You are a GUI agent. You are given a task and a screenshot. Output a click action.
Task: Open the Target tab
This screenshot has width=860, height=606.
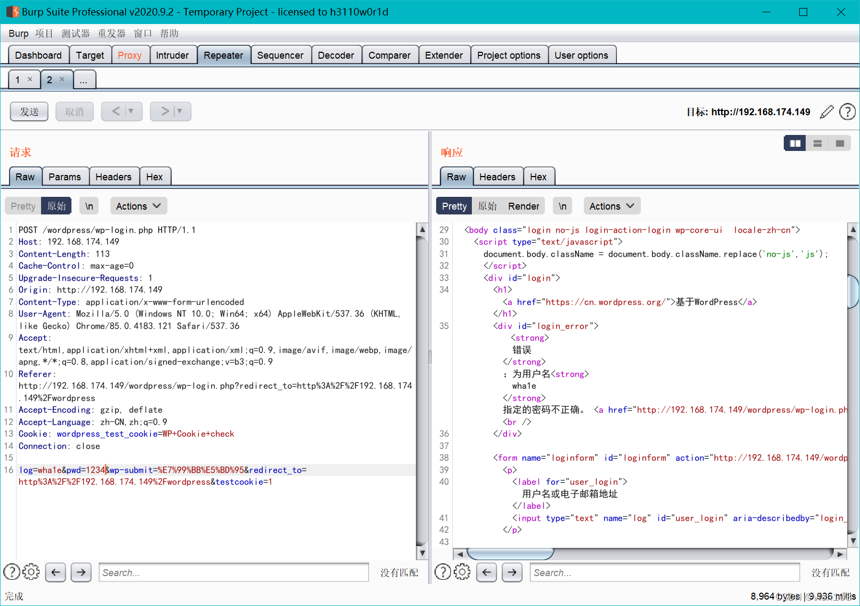(x=90, y=55)
